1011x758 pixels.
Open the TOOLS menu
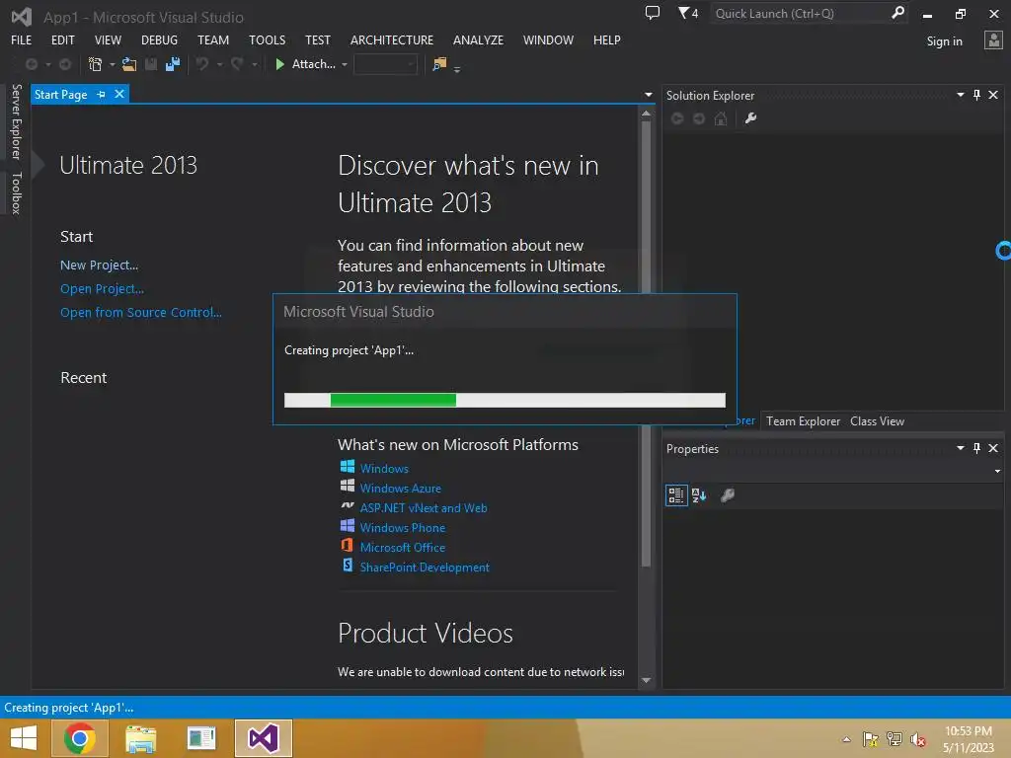(267, 39)
